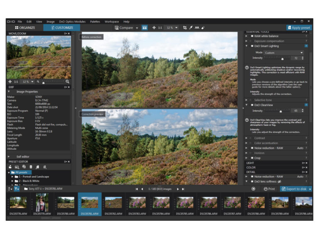This screenshot has width=319, height=239.
Task: Click the fit-on-screen icon in top toolbar
Action: pos(154,28)
